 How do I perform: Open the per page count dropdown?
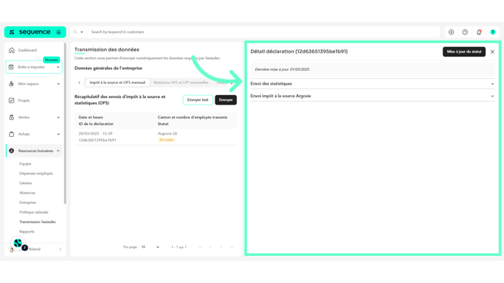pyautogui.click(x=150, y=247)
